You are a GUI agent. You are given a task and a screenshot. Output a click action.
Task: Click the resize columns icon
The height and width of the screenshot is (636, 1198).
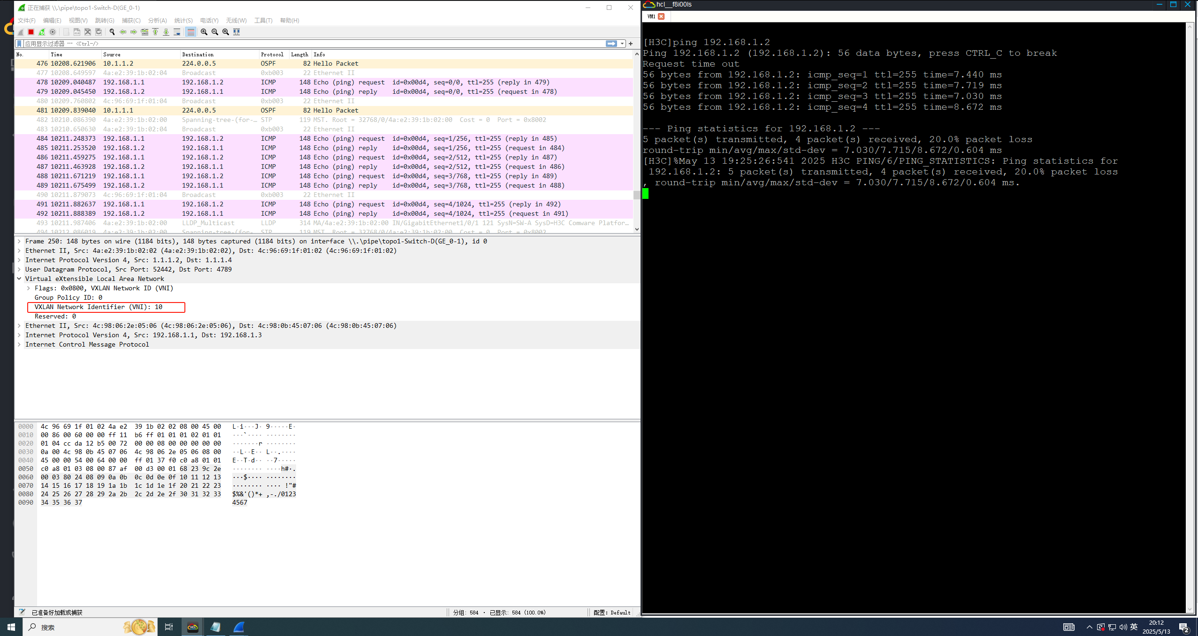pos(237,32)
